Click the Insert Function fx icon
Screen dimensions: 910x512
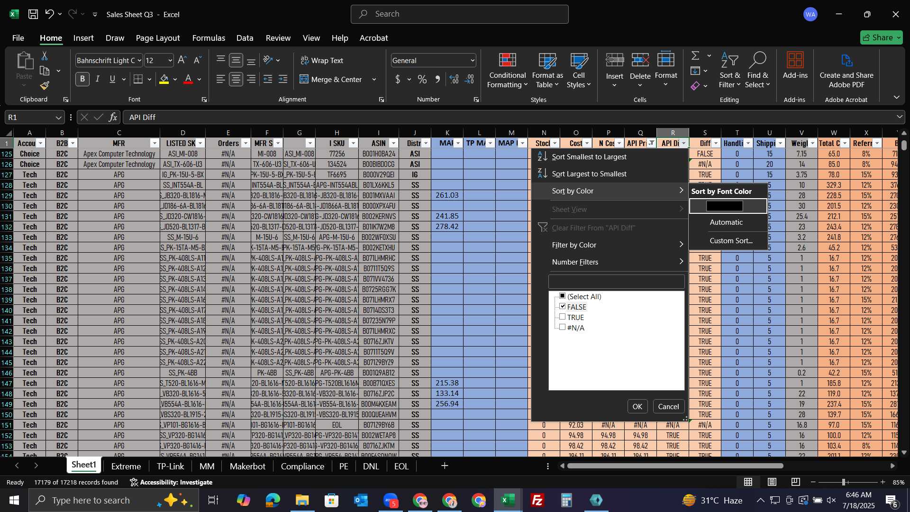point(113,117)
